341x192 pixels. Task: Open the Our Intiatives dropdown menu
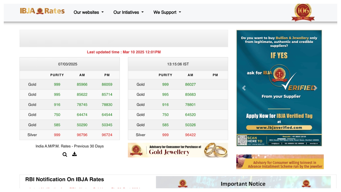(x=128, y=12)
